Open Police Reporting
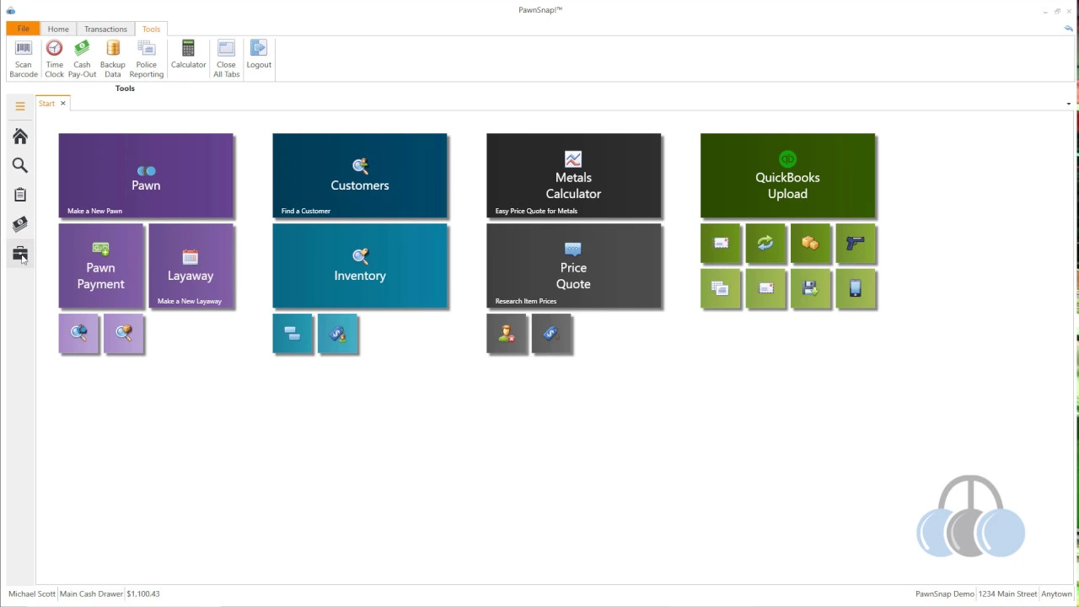Screen dimensions: 1079x607 coord(146,59)
